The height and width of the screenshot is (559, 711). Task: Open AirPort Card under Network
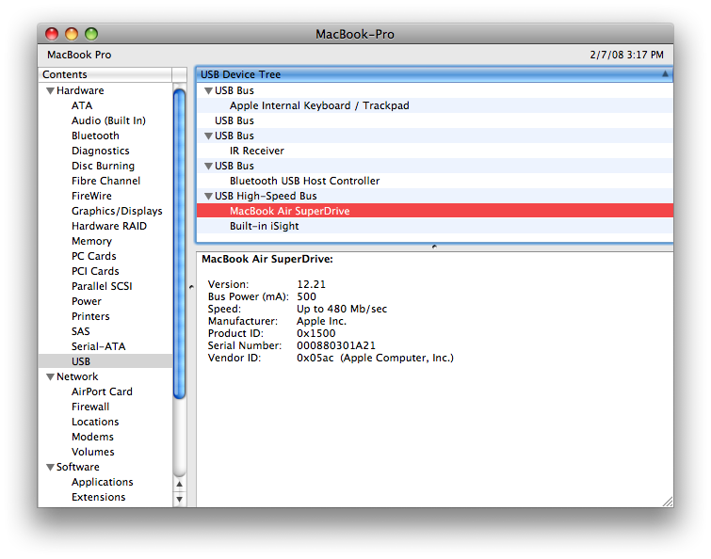[102, 391]
